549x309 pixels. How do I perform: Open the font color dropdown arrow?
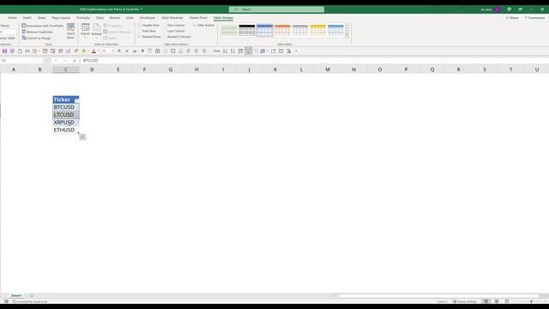coord(98,51)
